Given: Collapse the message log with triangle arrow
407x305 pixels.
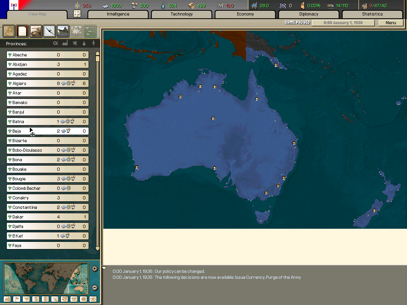Looking at the screenshot, I should click(104, 268).
